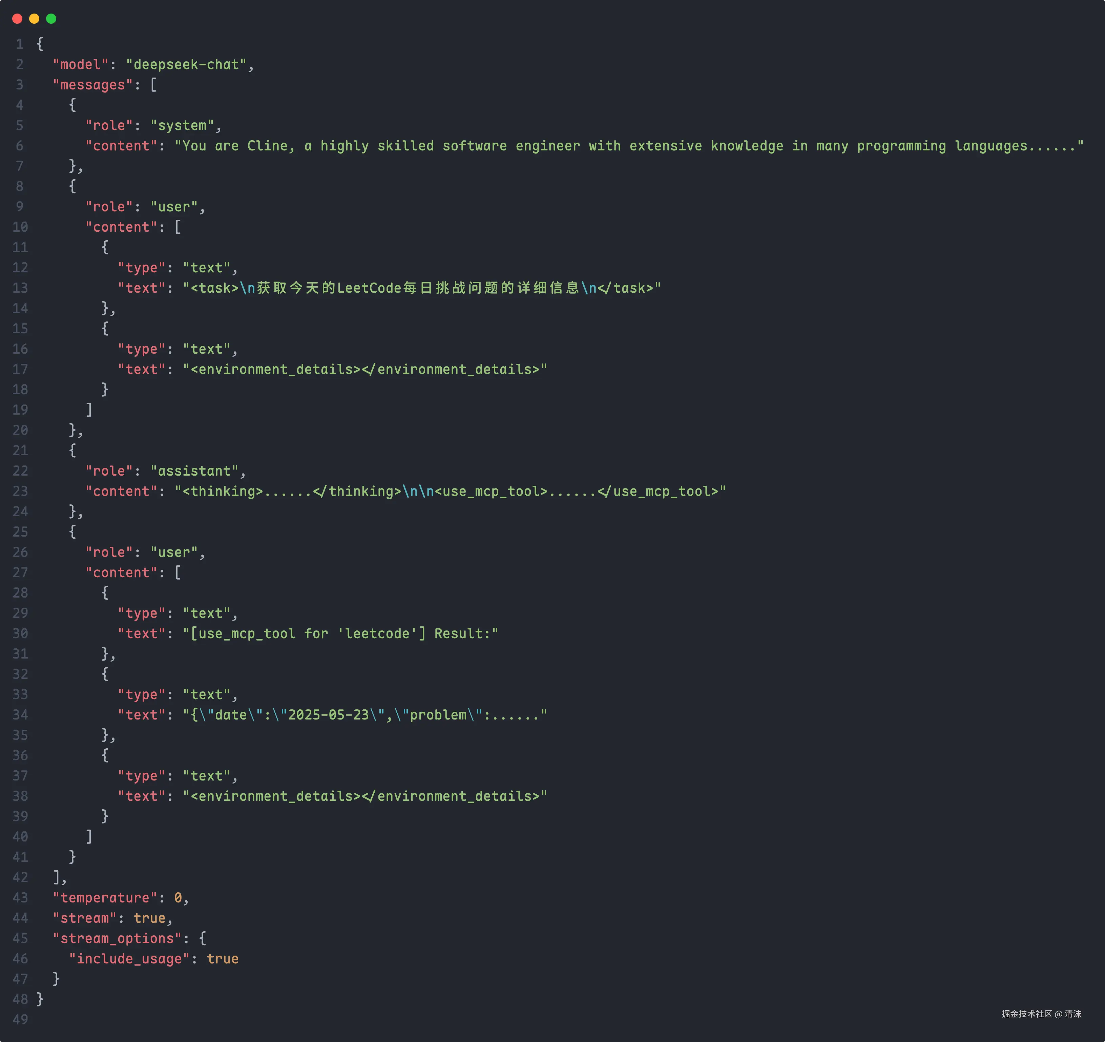Image resolution: width=1105 pixels, height=1042 pixels.
Task: Click the true value after "stream"
Action: (149, 919)
